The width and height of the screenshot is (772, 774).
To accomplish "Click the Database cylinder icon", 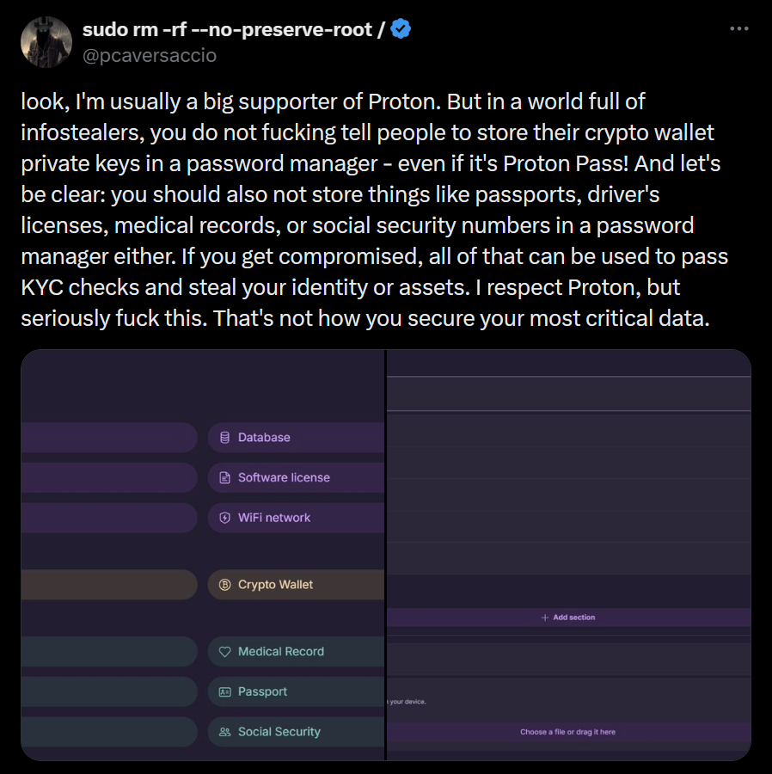I will point(225,438).
